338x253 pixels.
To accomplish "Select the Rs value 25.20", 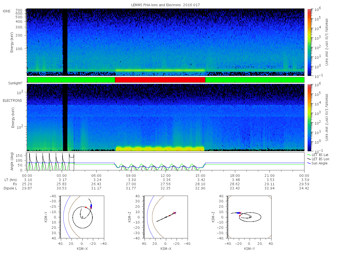I will click(x=27, y=184).
